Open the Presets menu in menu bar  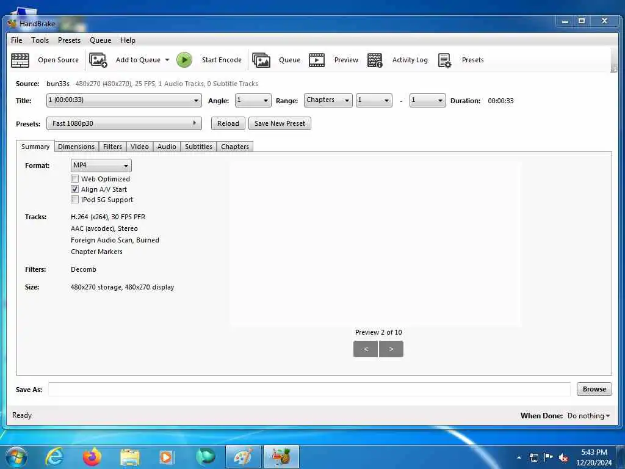(x=69, y=40)
